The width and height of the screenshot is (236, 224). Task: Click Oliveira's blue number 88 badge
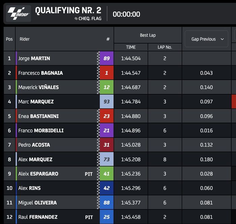click(107, 203)
